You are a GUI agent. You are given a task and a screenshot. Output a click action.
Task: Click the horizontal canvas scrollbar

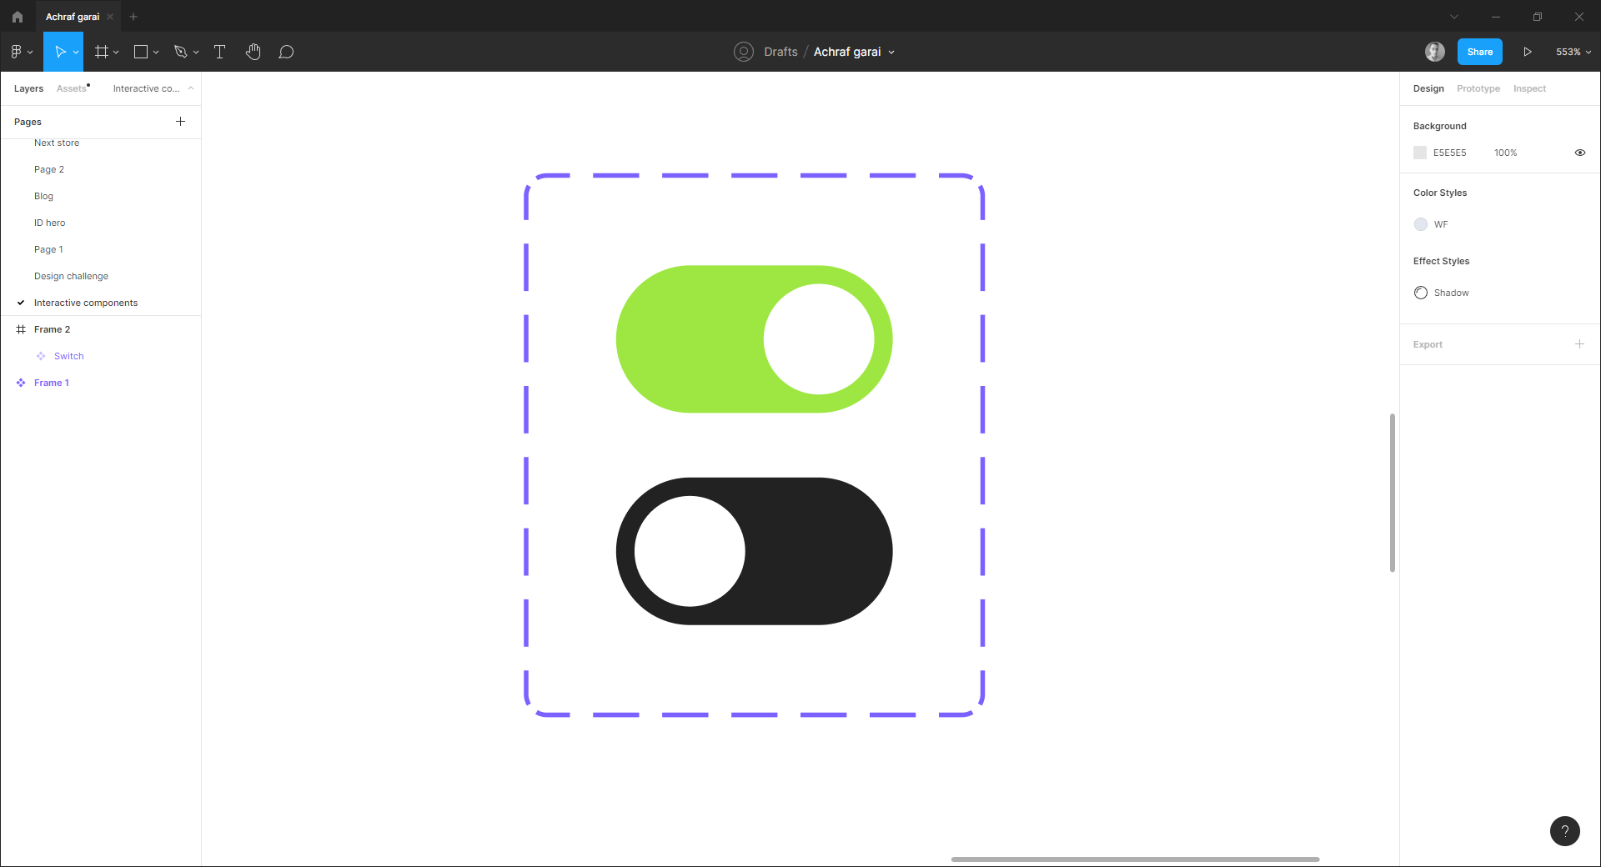pos(1135,859)
